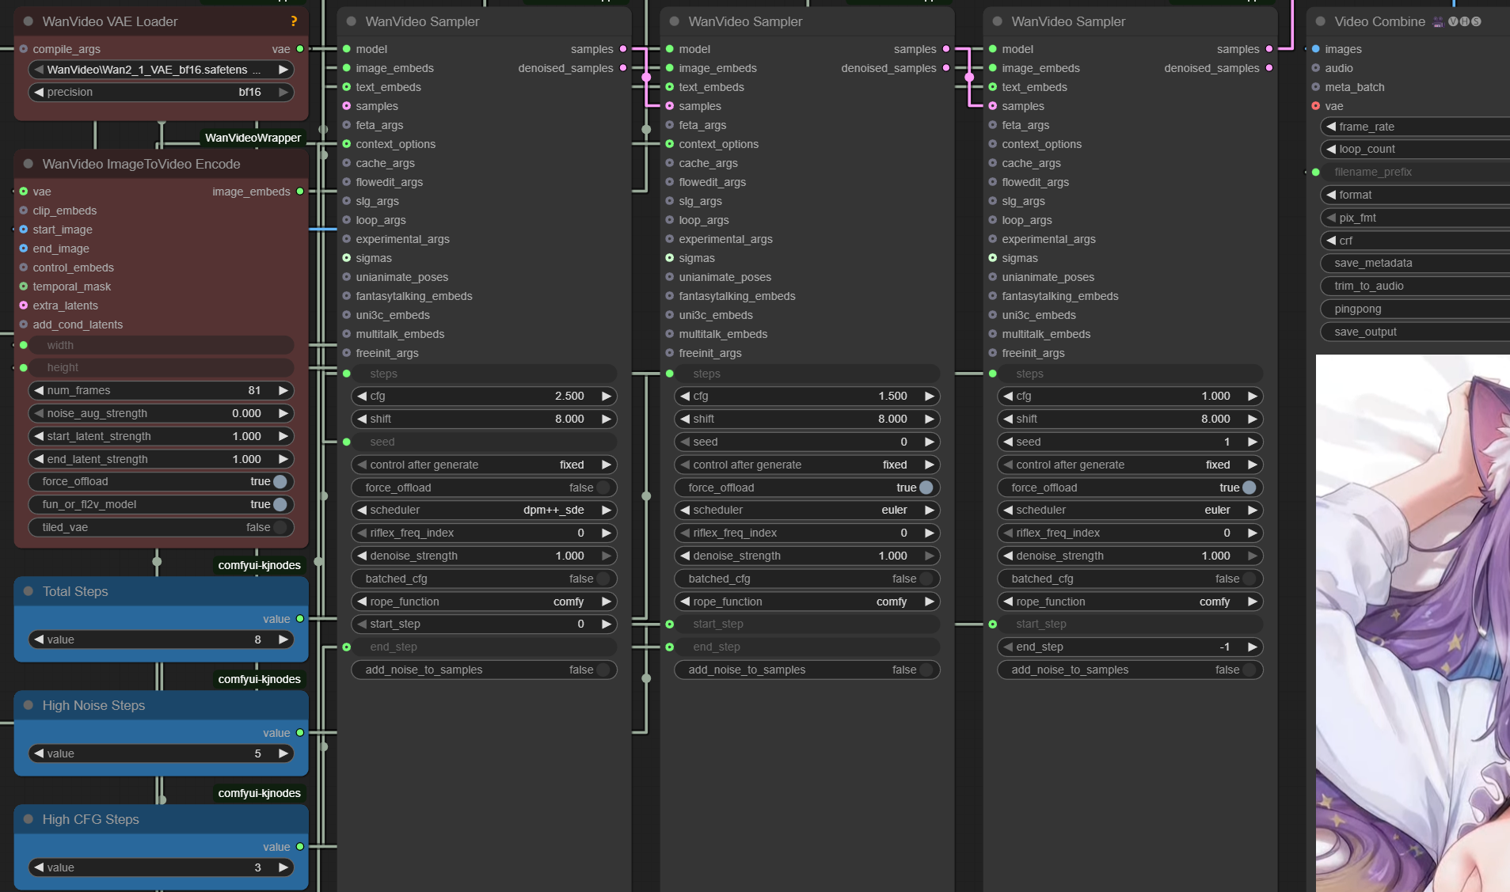Click the end_step -1 value field
The height and width of the screenshot is (892, 1510).
click(x=1131, y=647)
